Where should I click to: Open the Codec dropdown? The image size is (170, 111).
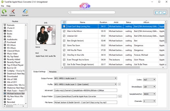(x=149, y=79)
